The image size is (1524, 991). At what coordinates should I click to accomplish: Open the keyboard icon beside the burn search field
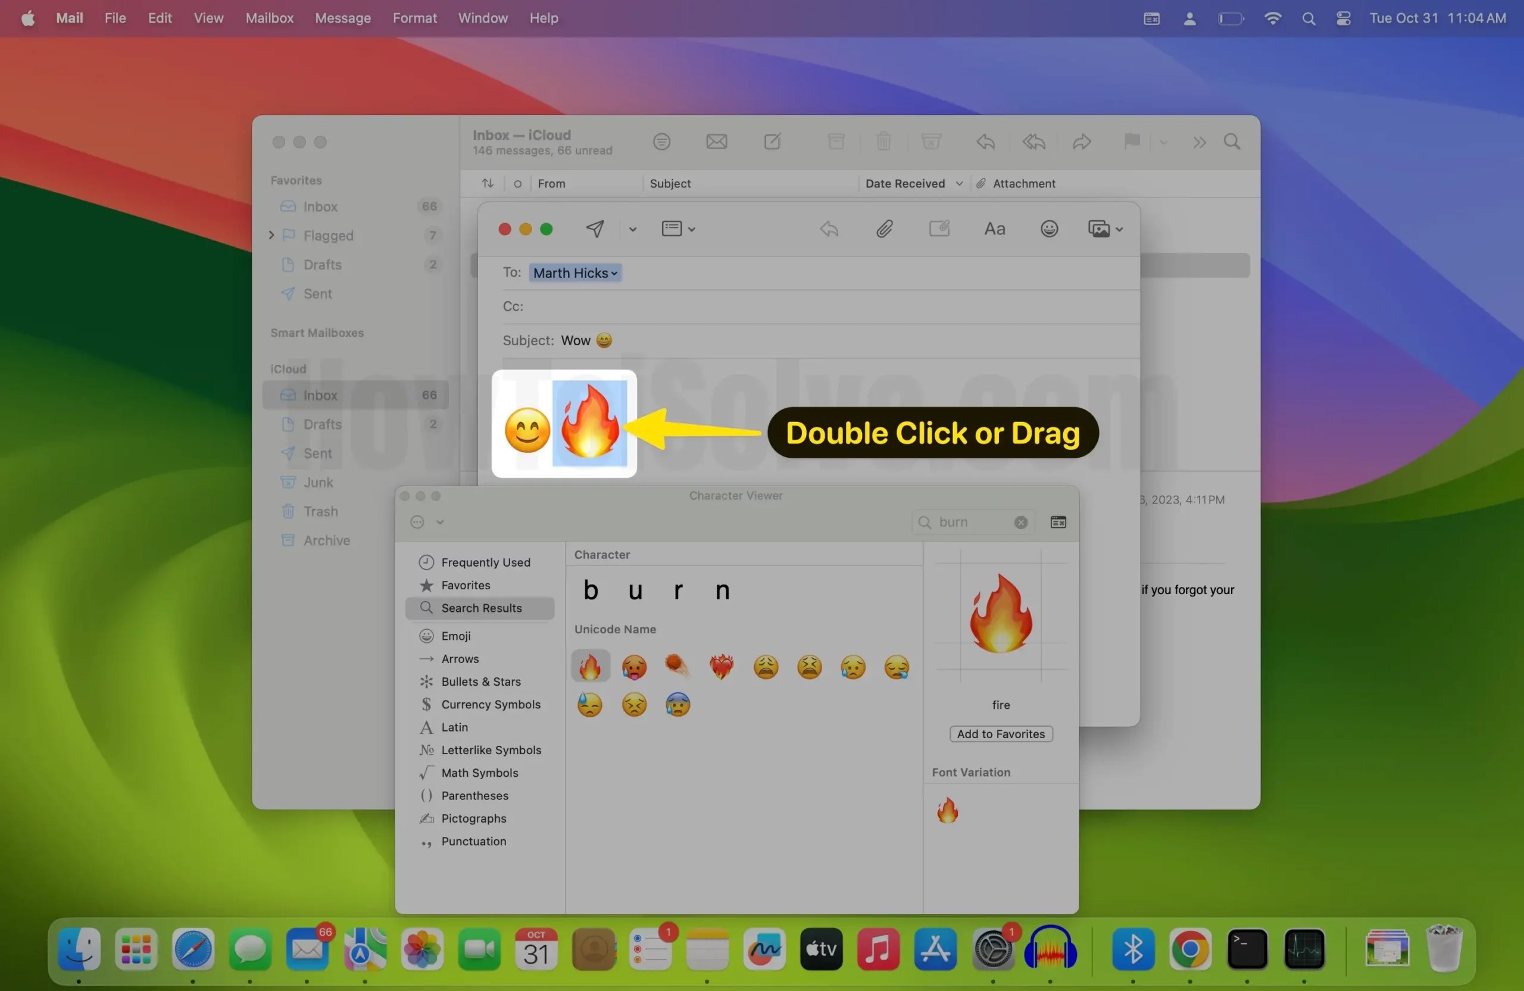point(1057,522)
